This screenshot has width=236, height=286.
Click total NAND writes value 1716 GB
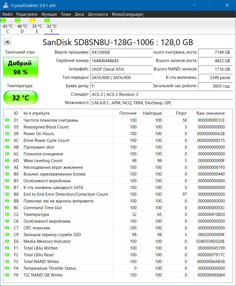(x=215, y=69)
